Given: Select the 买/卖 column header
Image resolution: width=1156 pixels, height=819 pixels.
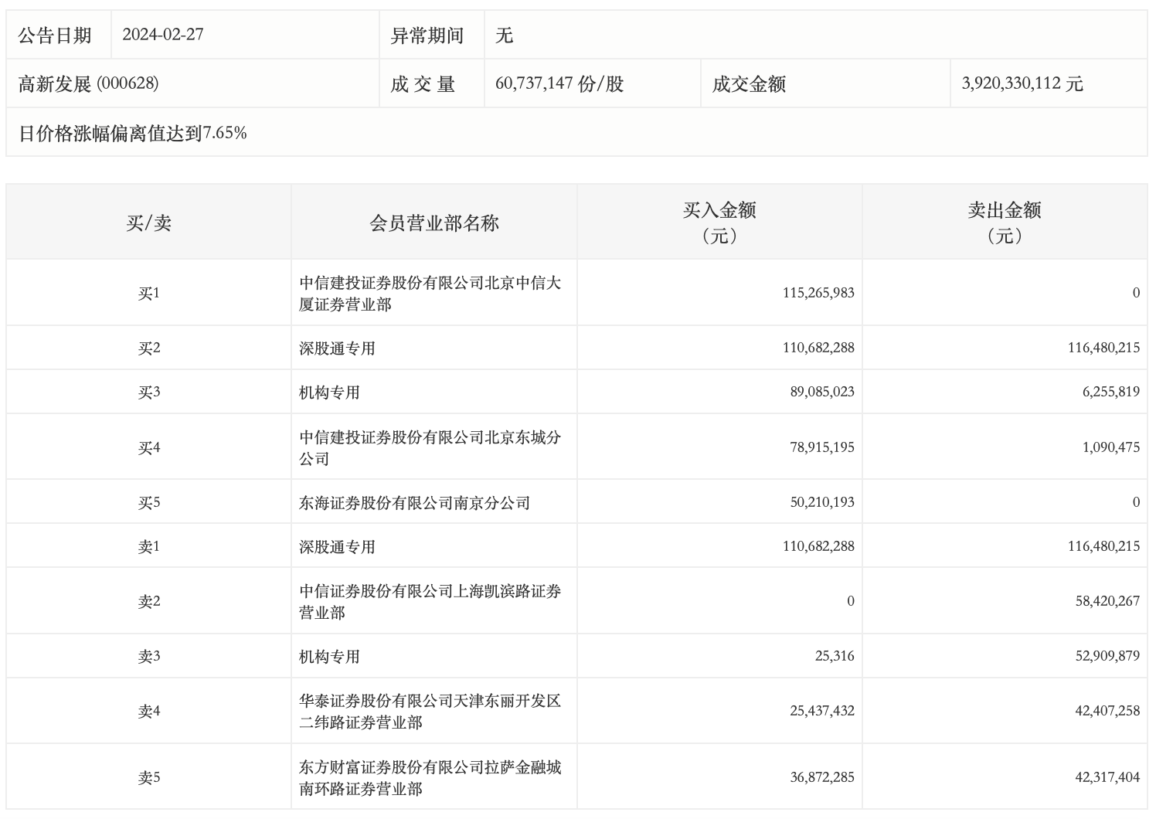Looking at the screenshot, I should click(148, 223).
